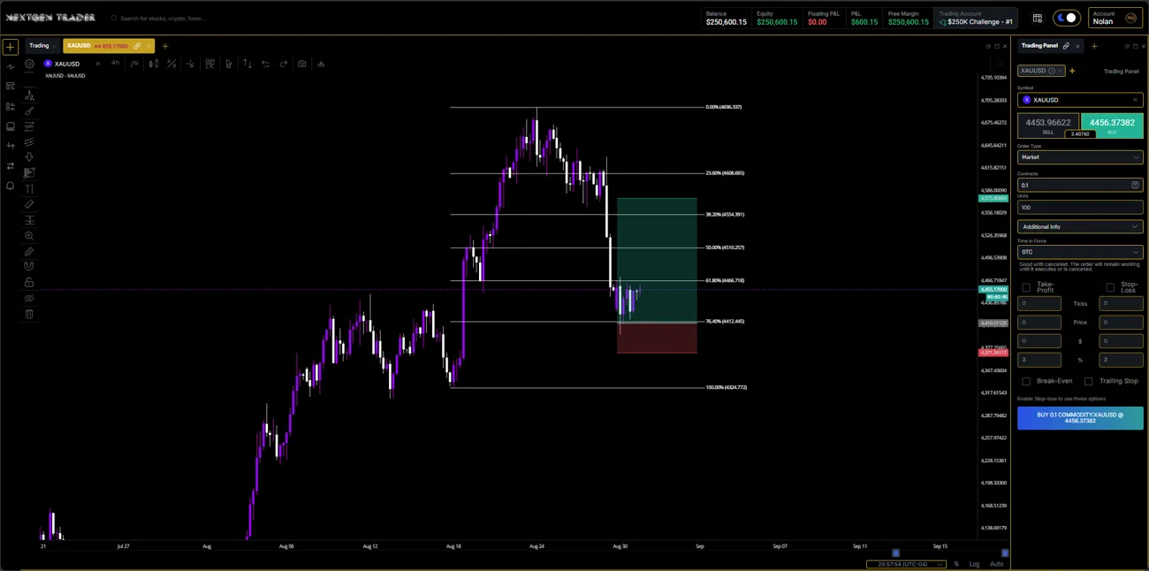Image resolution: width=1149 pixels, height=571 pixels.
Task: Open the $250K Challenge trading account selector
Action: tap(976, 18)
